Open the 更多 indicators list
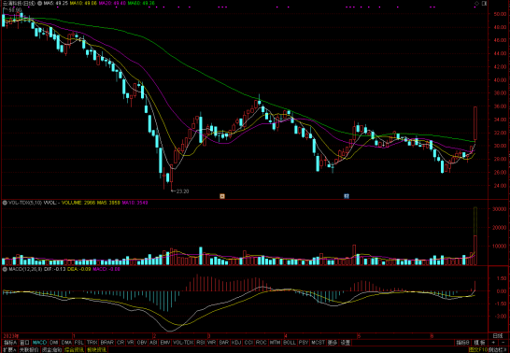This screenshot has height=353, width=510. (333, 343)
